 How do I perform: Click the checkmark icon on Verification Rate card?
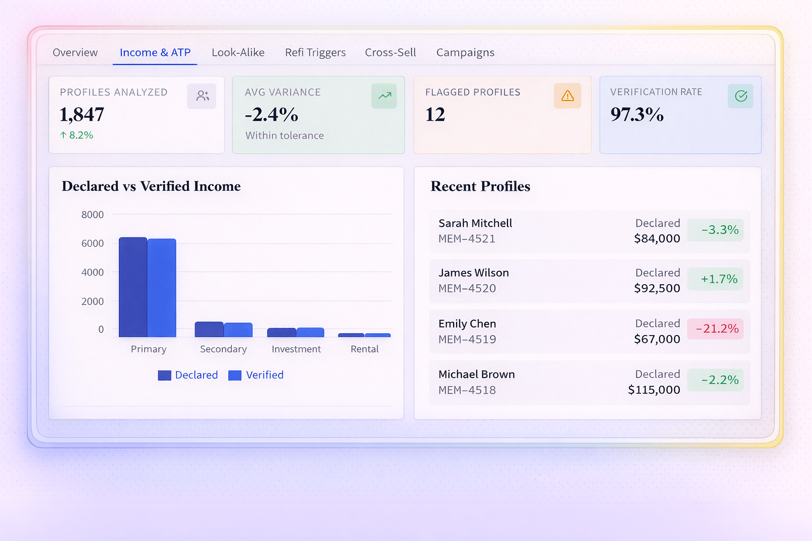tap(740, 95)
